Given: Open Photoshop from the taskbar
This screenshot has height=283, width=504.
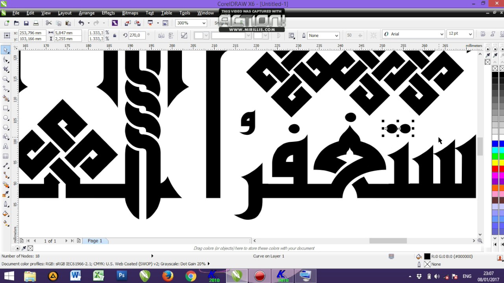Looking at the screenshot, I should (x=122, y=276).
